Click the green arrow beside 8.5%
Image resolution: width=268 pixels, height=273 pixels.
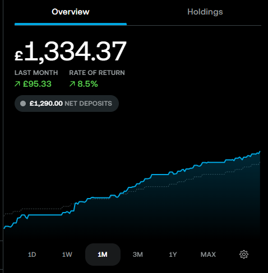(72, 84)
